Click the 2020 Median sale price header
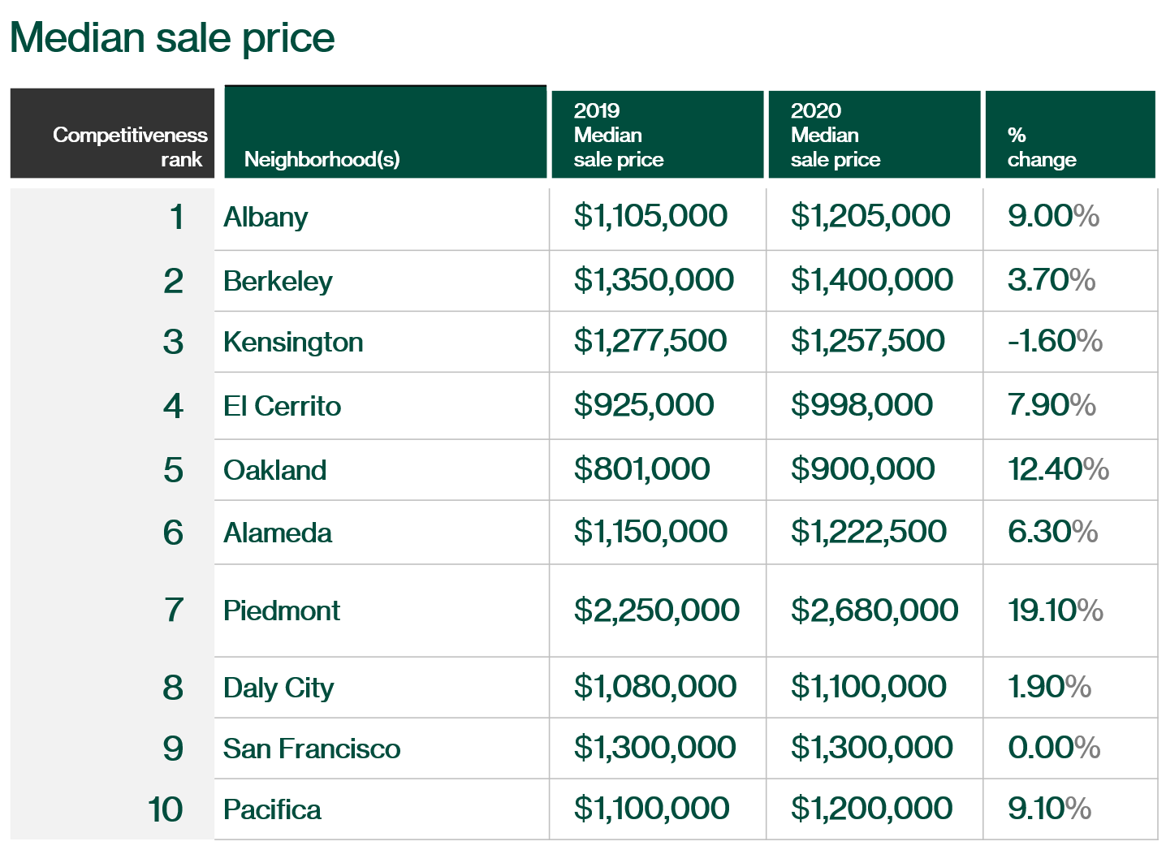Image resolution: width=1166 pixels, height=850 pixels. (874, 134)
